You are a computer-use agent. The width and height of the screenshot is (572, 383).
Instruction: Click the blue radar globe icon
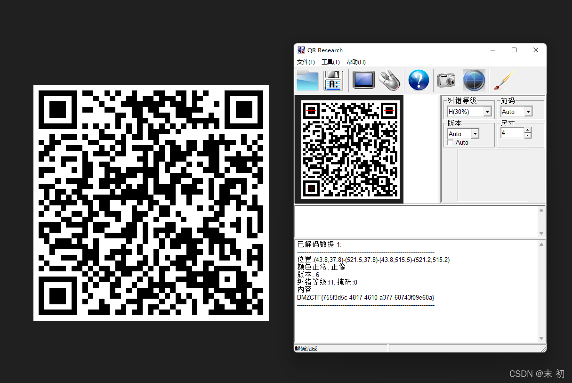pyautogui.click(x=474, y=81)
